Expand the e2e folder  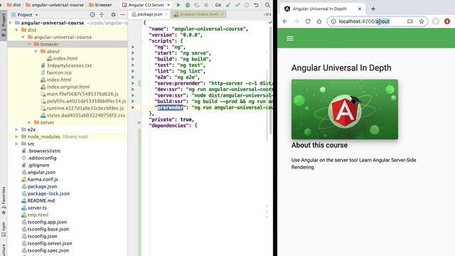[x=16, y=129]
